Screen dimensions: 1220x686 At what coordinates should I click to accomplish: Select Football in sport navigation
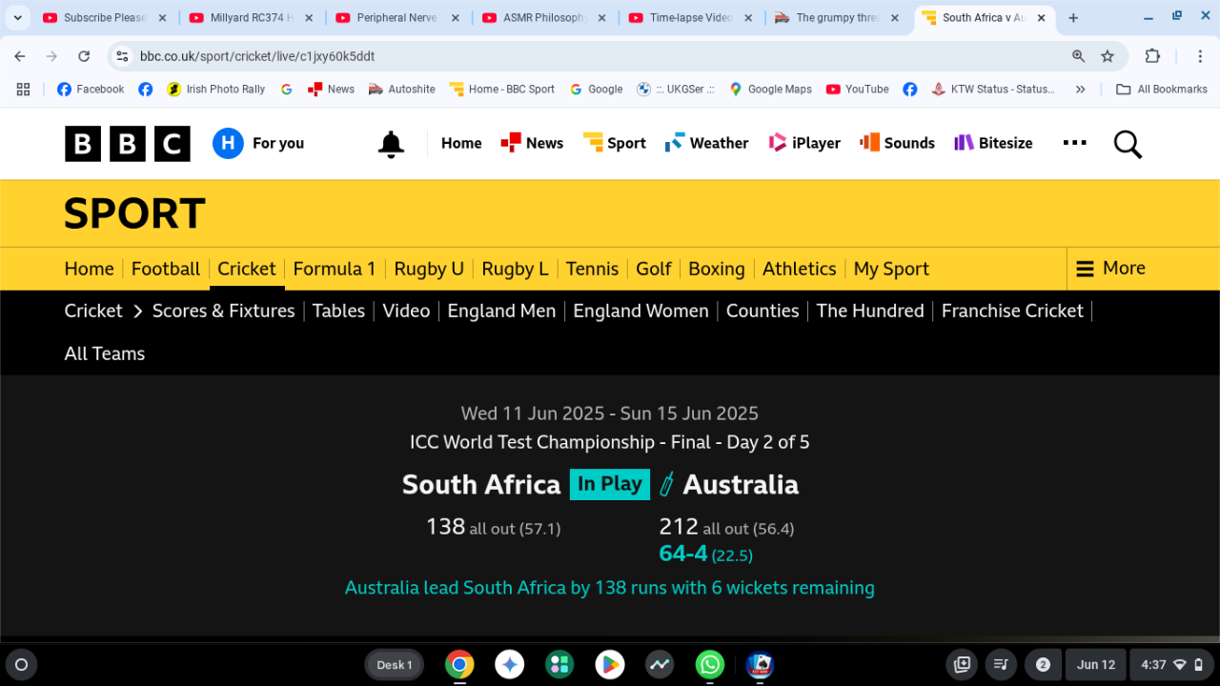tap(166, 269)
